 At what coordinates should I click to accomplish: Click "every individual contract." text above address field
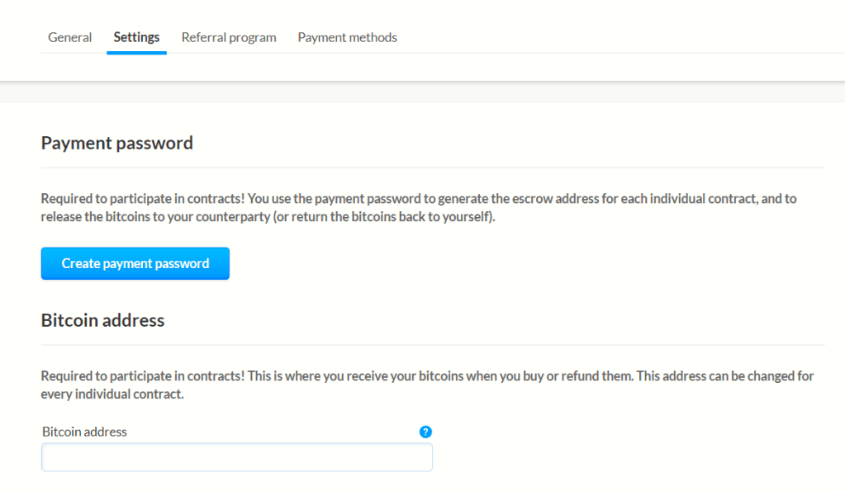click(x=112, y=394)
